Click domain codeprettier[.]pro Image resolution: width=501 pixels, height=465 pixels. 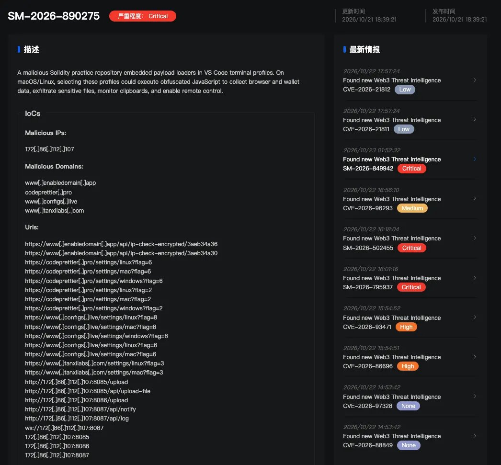click(x=48, y=192)
